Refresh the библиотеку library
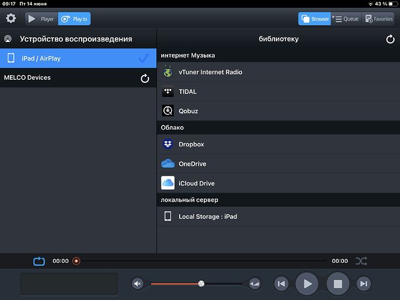 390,39
